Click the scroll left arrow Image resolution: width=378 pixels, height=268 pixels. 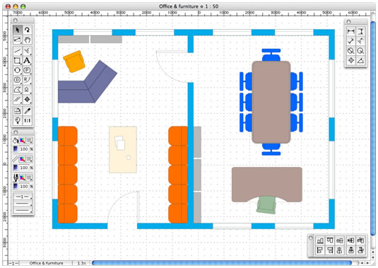362,263
